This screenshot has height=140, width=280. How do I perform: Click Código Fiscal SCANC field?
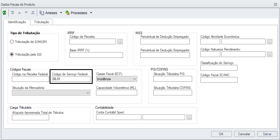click(219, 80)
